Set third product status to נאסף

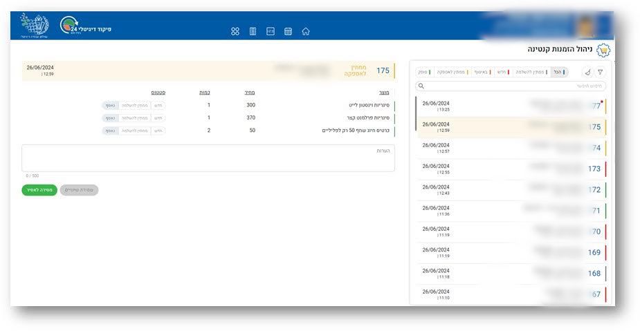click(x=110, y=131)
